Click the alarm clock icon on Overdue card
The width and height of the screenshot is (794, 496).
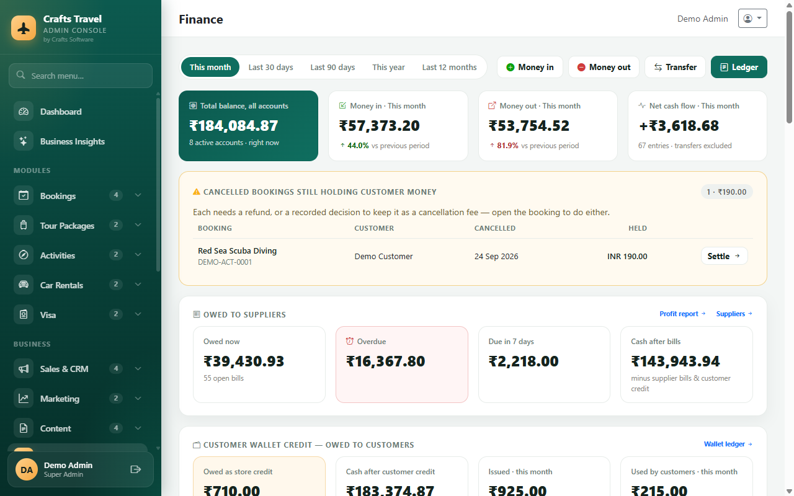point(350,341)
